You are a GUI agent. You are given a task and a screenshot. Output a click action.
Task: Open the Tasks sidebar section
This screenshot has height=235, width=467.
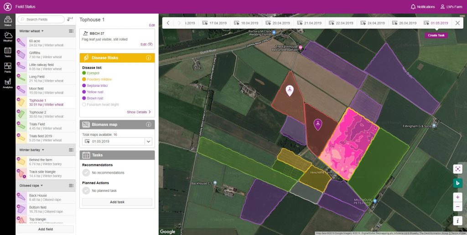click(8, 53)
